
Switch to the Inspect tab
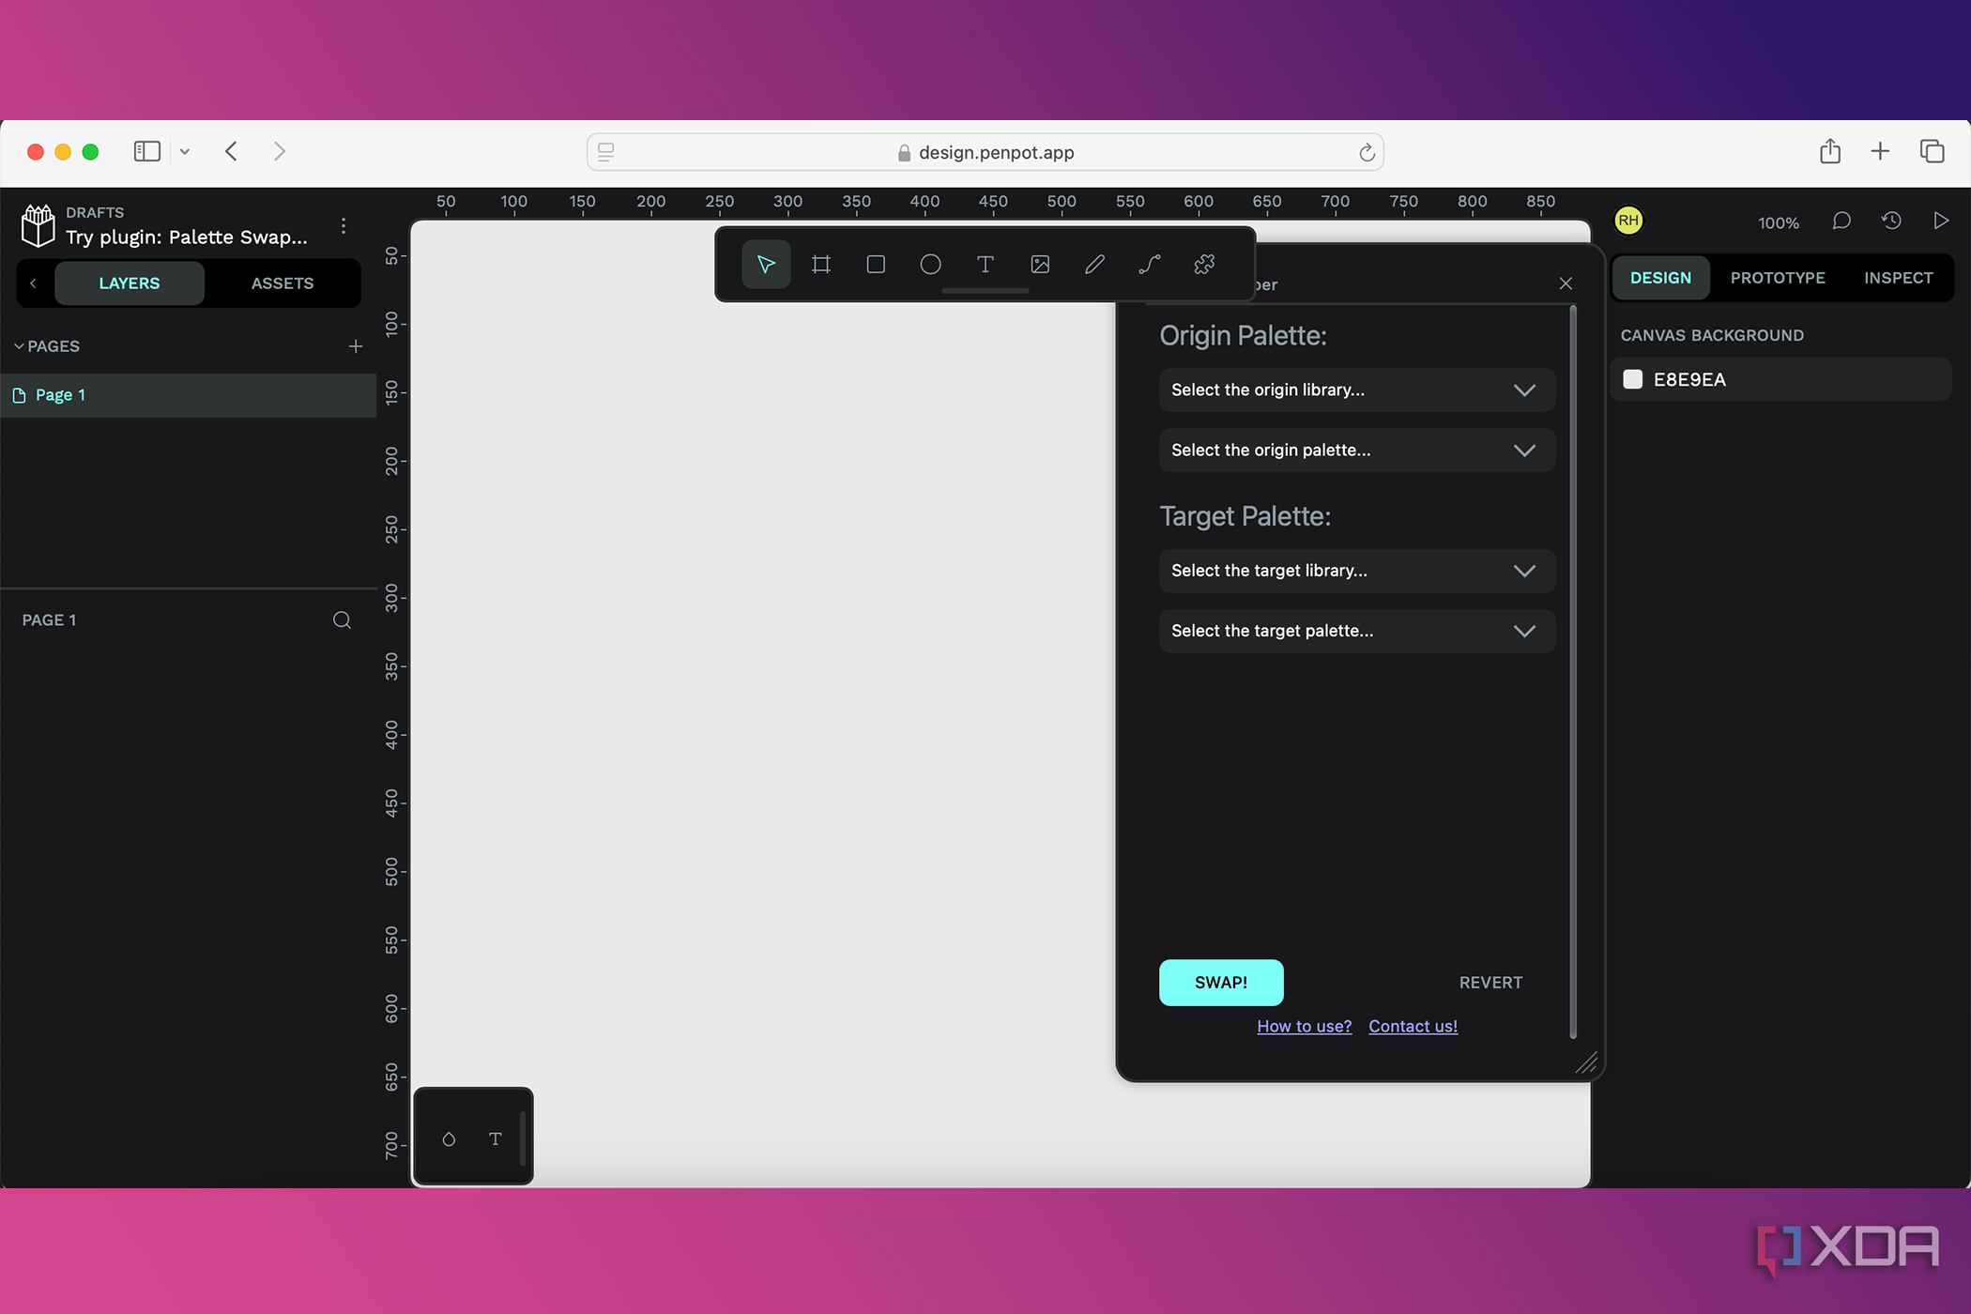coord(1898,278)
